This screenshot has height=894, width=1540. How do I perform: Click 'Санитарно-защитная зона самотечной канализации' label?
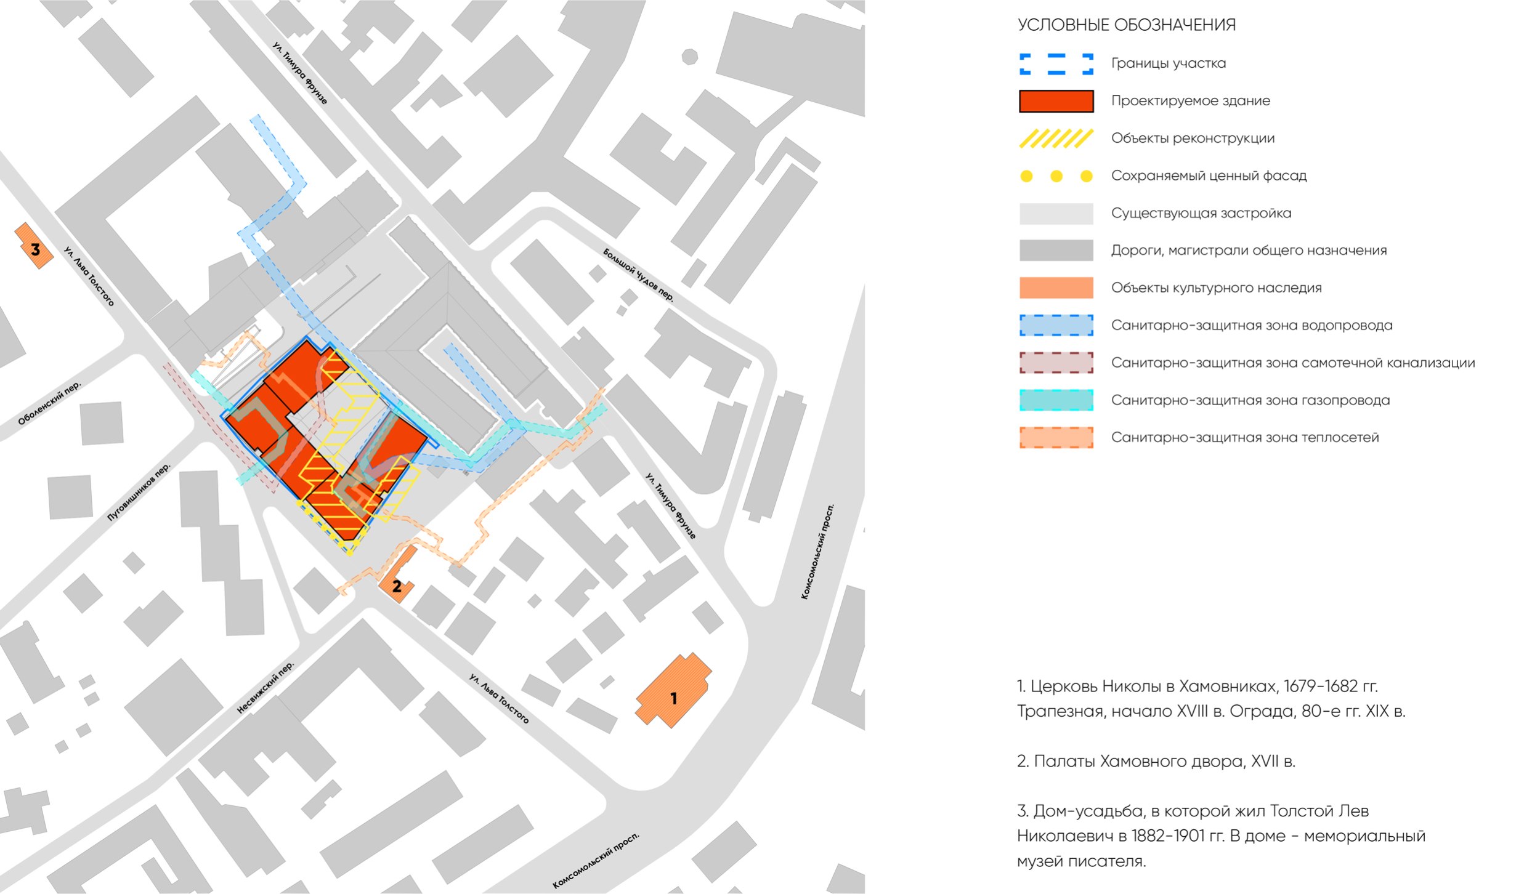pos(1292,363)
